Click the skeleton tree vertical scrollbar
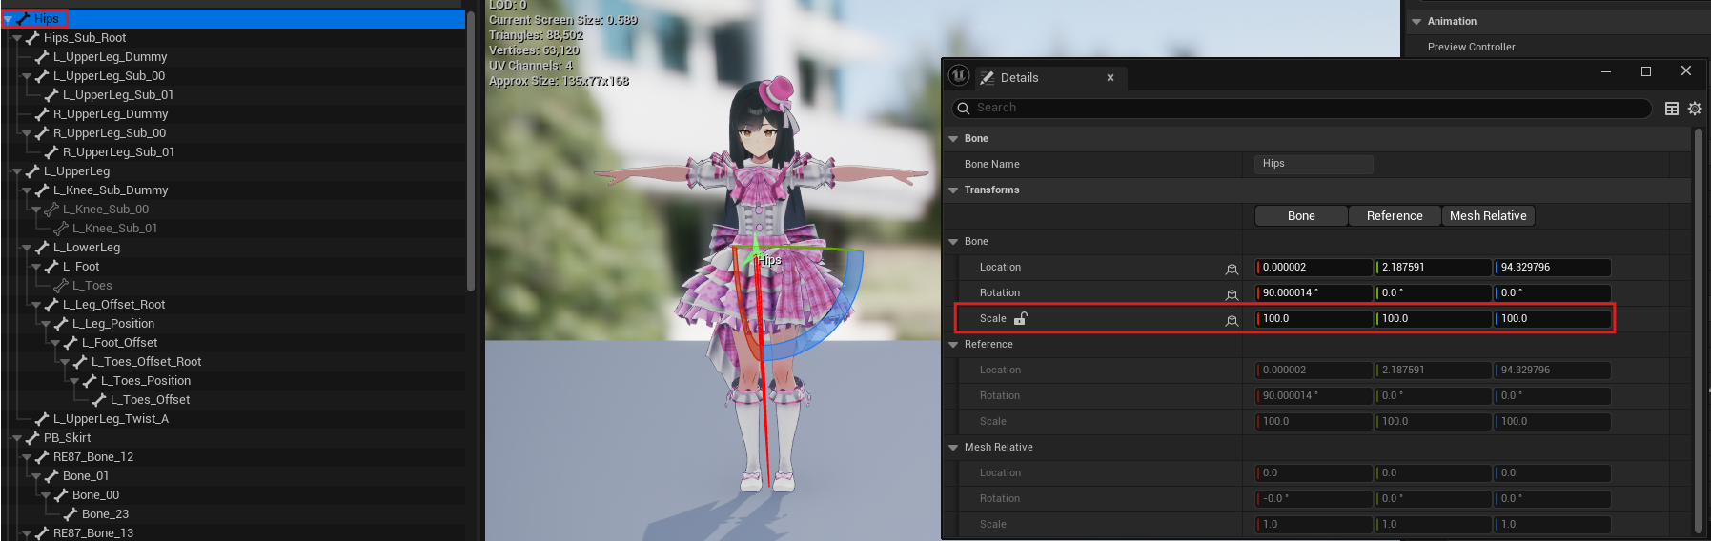The height and width of the screenshot is (541, 1711). click(471, 150)
